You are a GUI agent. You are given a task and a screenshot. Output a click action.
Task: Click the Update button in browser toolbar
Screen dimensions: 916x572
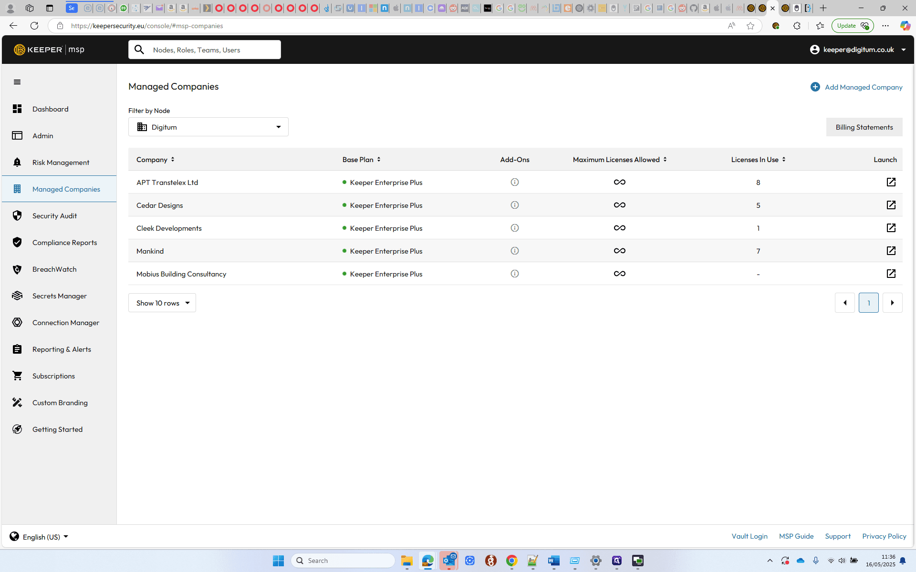[x=852, y=26]
